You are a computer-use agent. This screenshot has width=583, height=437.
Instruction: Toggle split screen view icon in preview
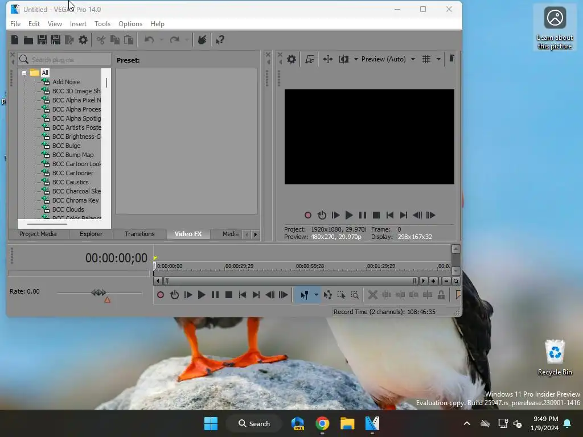(343, 59)
